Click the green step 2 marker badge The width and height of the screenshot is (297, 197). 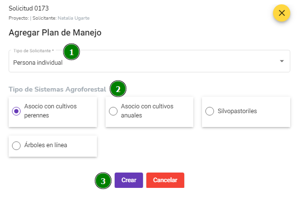pos(118,89)
